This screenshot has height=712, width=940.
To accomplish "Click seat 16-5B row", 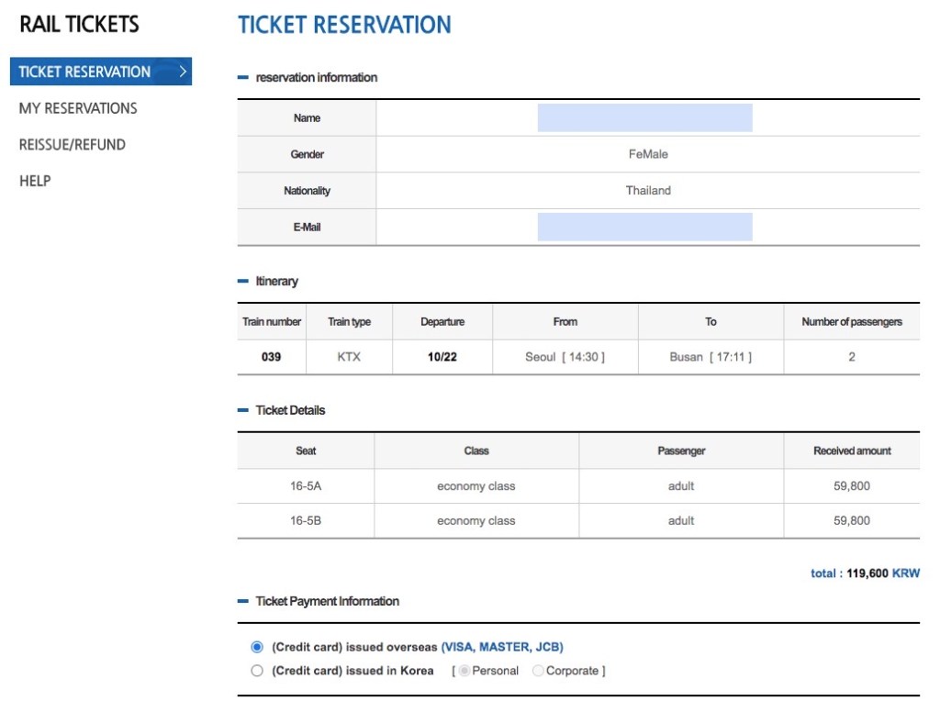I will coord(306,520).
